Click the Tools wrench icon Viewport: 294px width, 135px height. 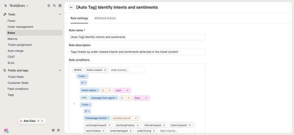pyautogui.click(x=5, y=14)
